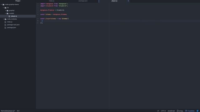Click the index.js file icon in tree
The height and width of the screenshot is (112, 200).
(5, 22)
